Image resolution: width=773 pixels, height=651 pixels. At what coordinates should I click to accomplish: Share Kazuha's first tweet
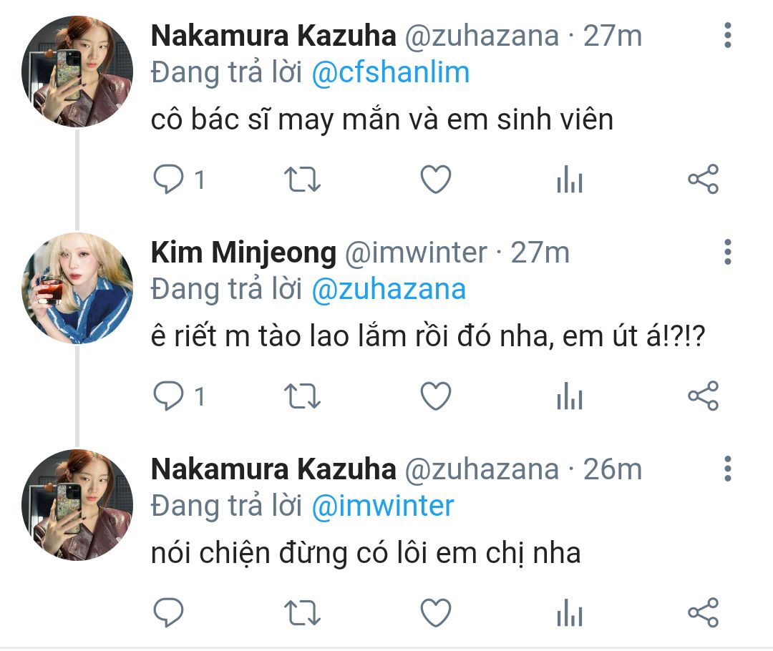pos(704,179)
